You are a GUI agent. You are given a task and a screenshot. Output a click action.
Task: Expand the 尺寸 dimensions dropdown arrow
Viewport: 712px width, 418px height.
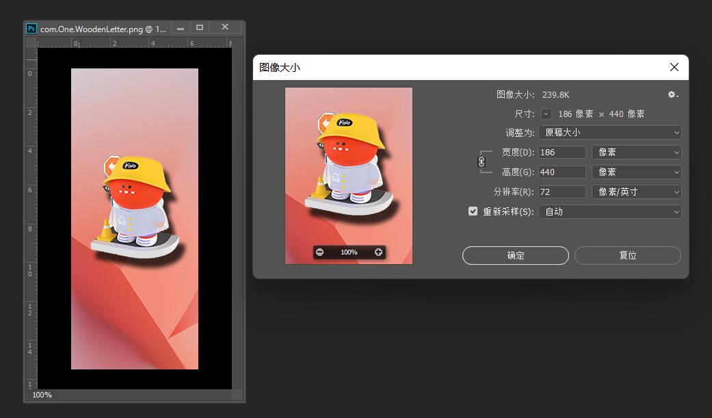tap(546, 114)
